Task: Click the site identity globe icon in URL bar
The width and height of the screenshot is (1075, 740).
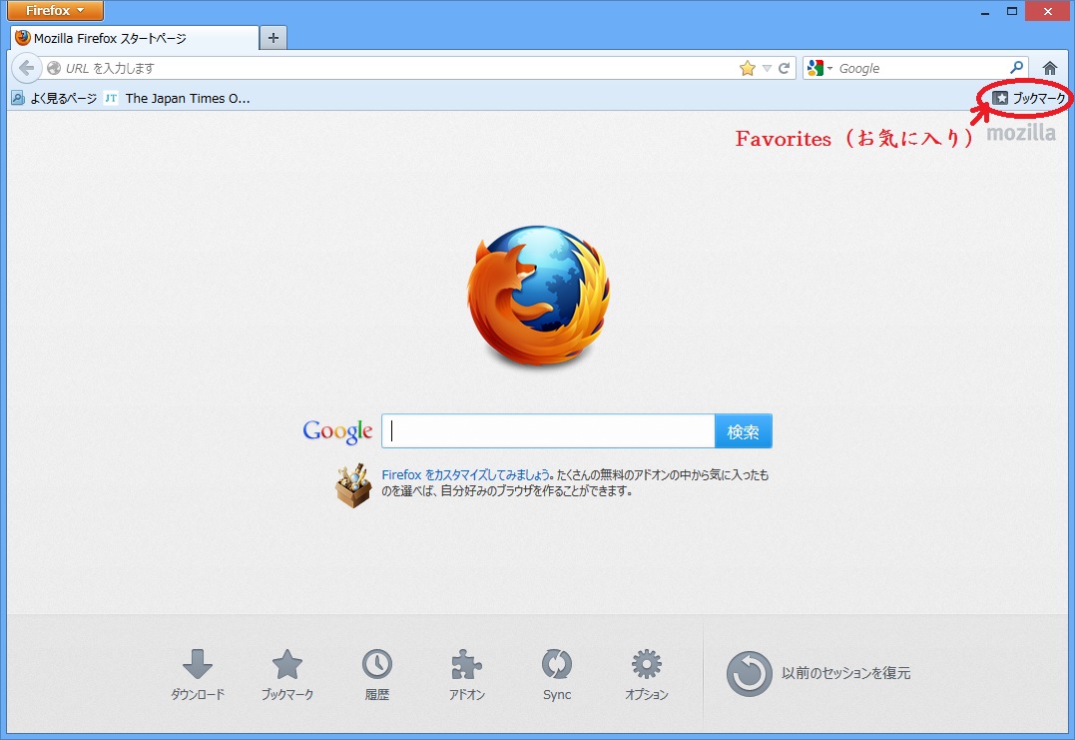Action: (54, 68)
